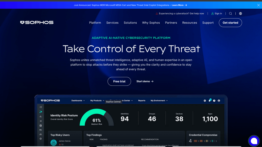
Task: Choose language via the globe icon
Action: click(x=240, y=13)
